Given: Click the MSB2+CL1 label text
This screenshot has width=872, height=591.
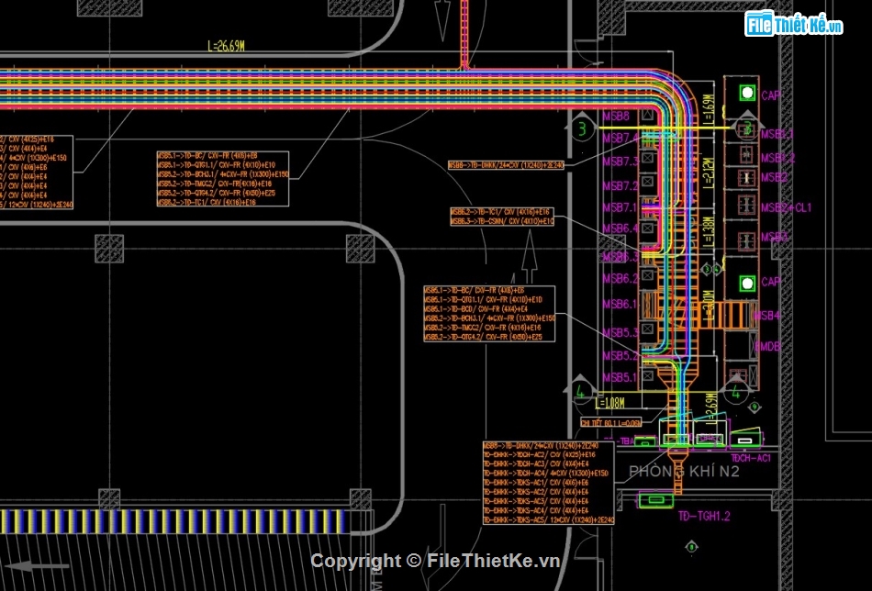Looking at the screenshot, I should click(786, 207).
